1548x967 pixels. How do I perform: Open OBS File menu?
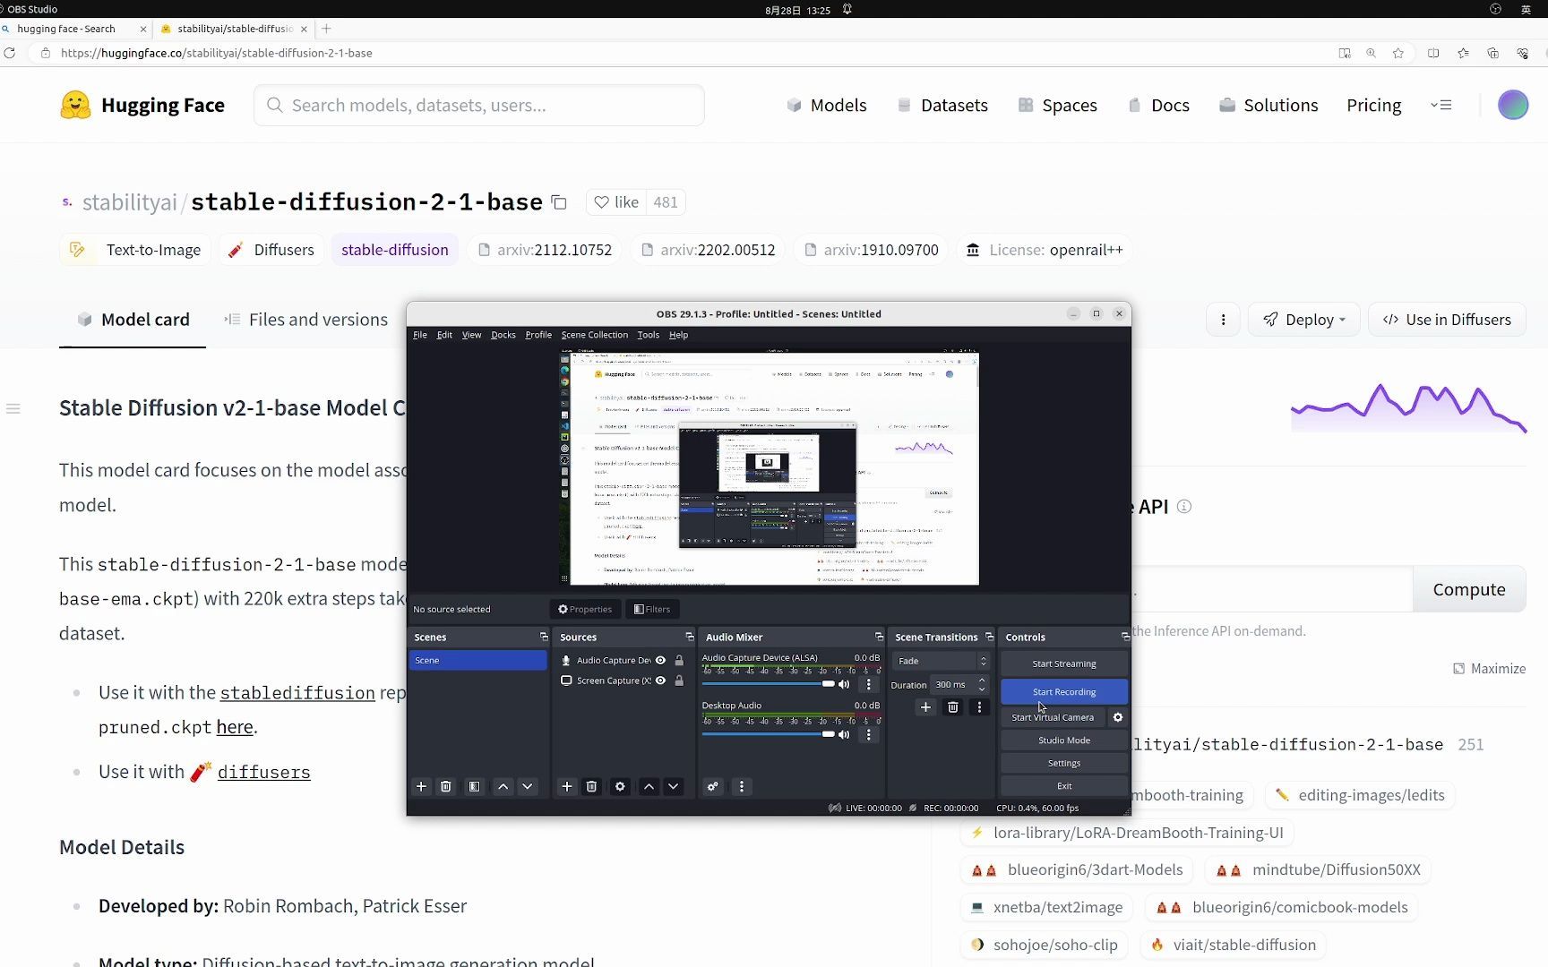[x=420, y=335]
